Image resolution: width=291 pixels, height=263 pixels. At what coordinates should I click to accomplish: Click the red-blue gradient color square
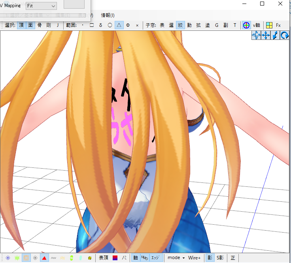(115, 258)
